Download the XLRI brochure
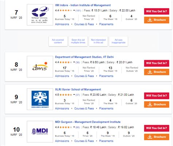 [x=157, y=105]
